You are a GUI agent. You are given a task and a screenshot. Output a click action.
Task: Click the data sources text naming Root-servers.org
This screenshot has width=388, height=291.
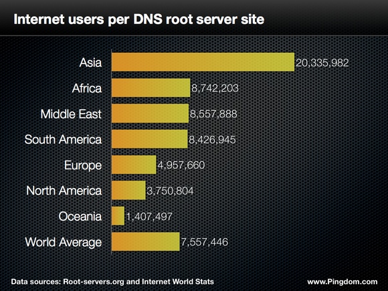point(112,282)
